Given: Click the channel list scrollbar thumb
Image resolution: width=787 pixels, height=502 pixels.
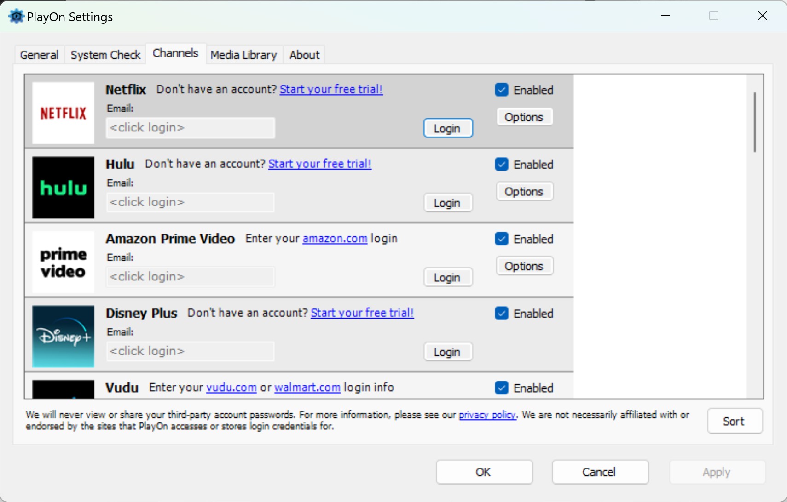Looking at the screenshot, I should pos(755,122).
